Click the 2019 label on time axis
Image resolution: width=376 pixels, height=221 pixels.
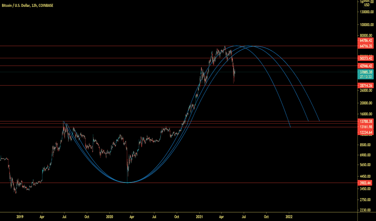pyautogui.click(x=20, y=217)
